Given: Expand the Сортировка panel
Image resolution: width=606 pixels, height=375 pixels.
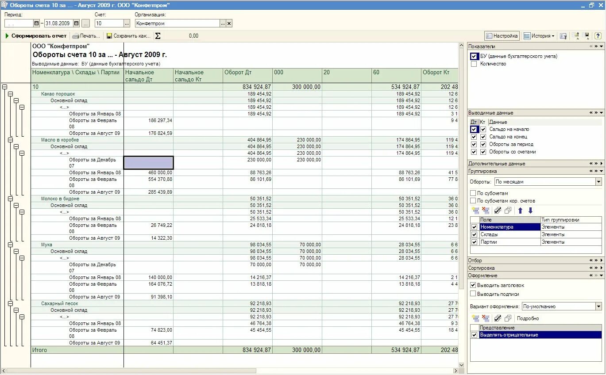Looking at the screenshot, I should tap(602, 268).
